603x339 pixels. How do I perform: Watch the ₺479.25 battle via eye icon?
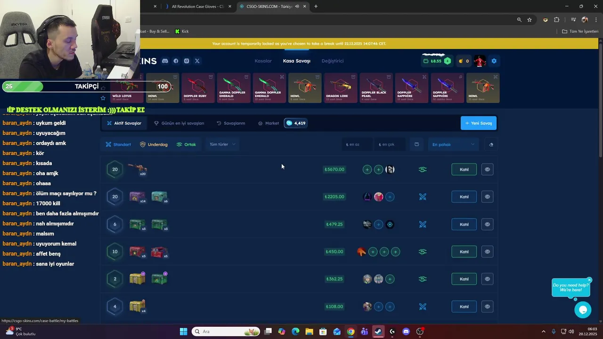click(487, 224)
